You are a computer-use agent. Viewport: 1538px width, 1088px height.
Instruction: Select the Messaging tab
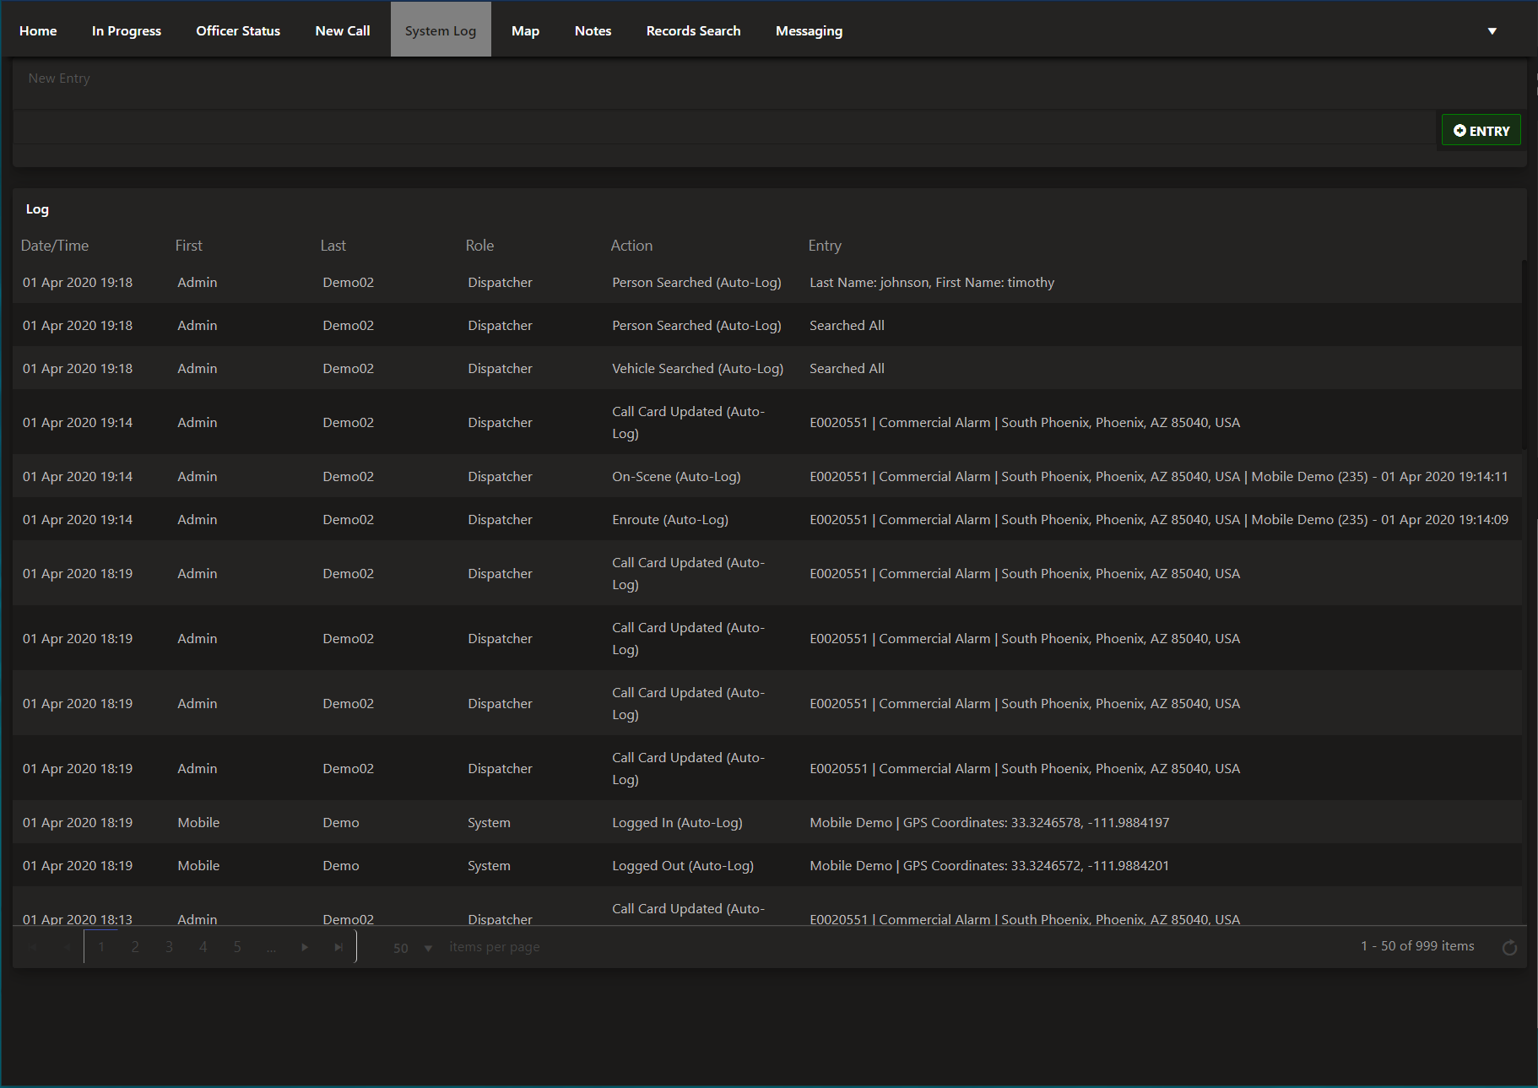(809, 30)
